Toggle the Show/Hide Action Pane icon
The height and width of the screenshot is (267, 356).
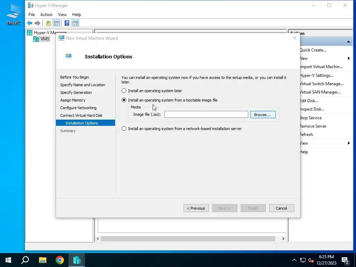75,23
